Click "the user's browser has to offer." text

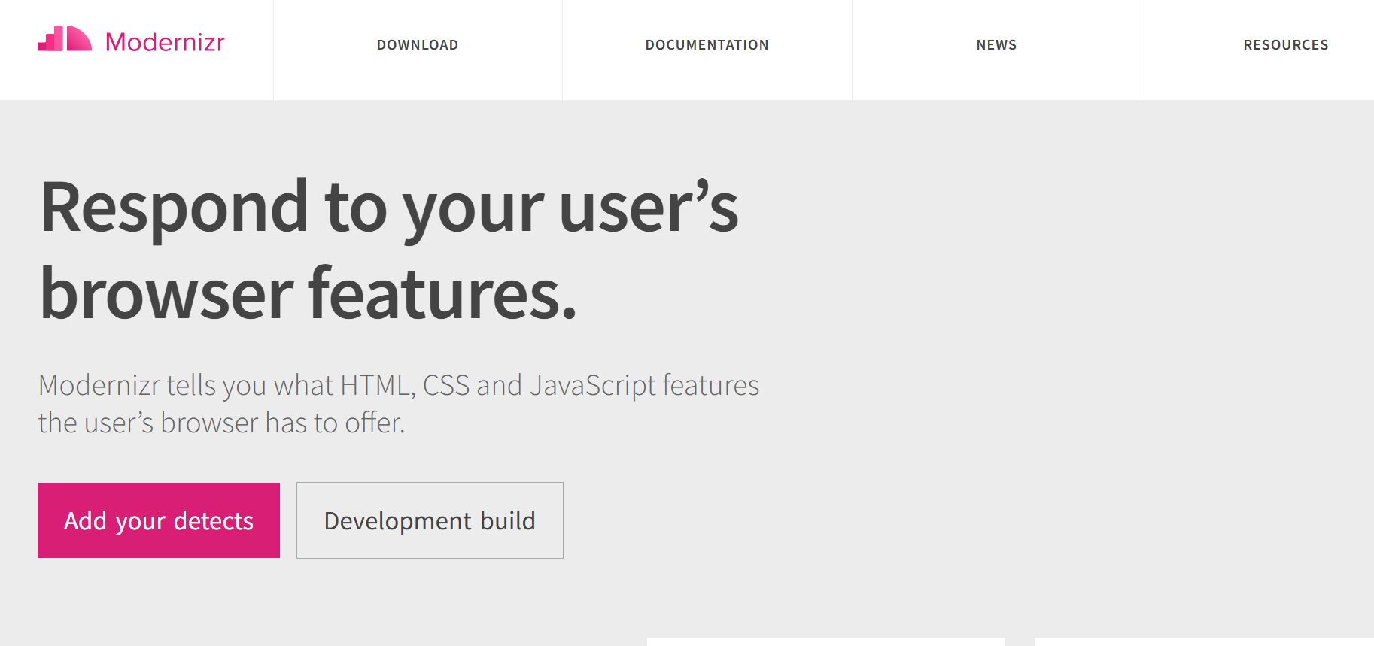(221, 423)
